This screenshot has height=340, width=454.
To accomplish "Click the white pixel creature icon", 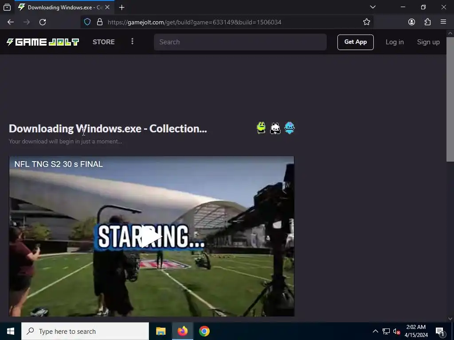I will pyautogui.click(x=275, y=128).
